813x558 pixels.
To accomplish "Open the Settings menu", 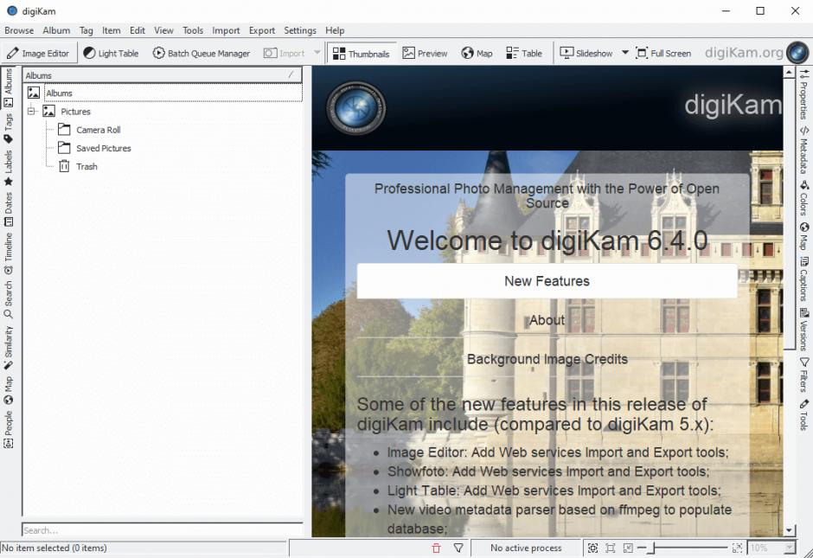I will [x=300, y=30].
